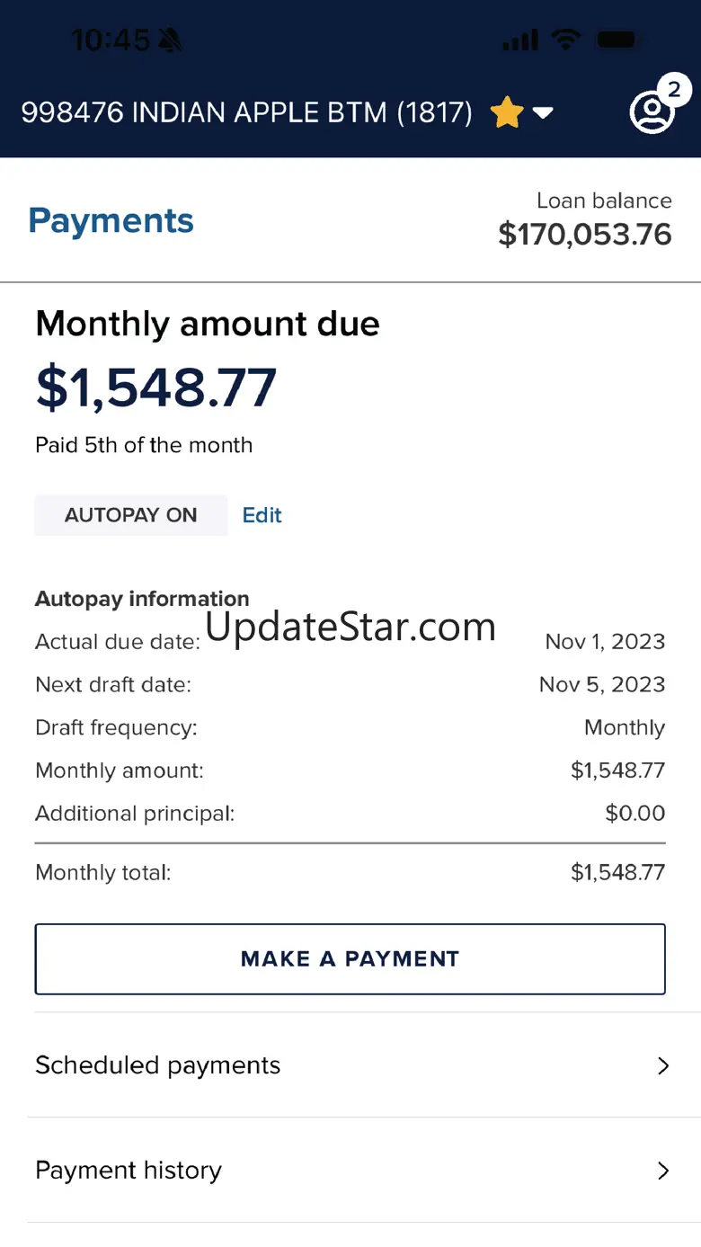
Task: Tap the cellular signal bars icon
Action: (x=520, y=40)
